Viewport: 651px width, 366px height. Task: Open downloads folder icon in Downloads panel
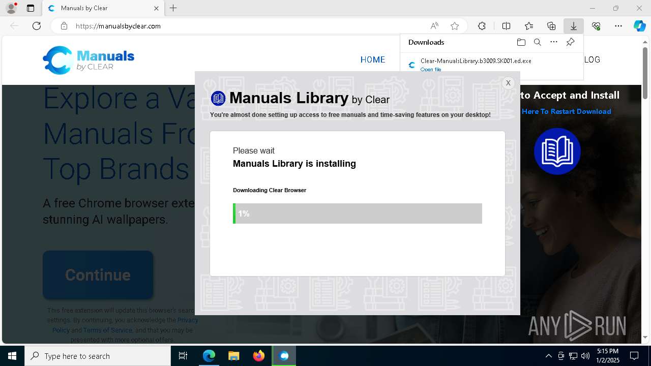(521, 42)
